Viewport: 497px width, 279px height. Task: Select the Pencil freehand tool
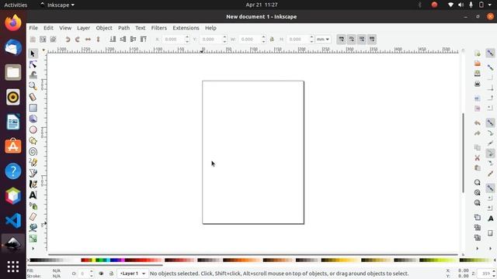tap(33, 162)
